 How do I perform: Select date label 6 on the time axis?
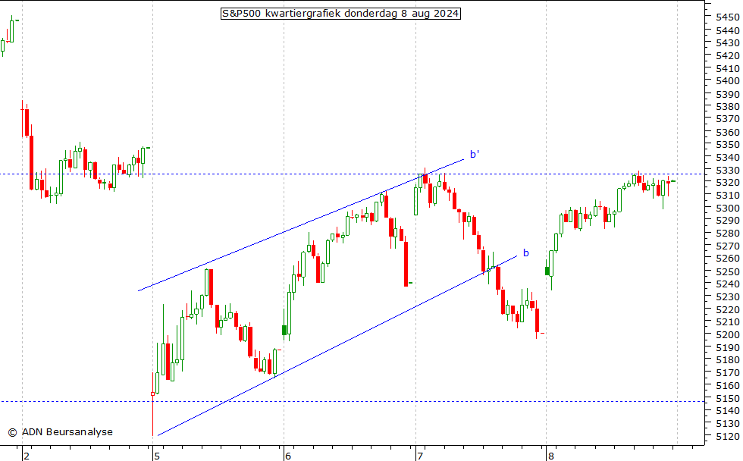click(287, 456)
